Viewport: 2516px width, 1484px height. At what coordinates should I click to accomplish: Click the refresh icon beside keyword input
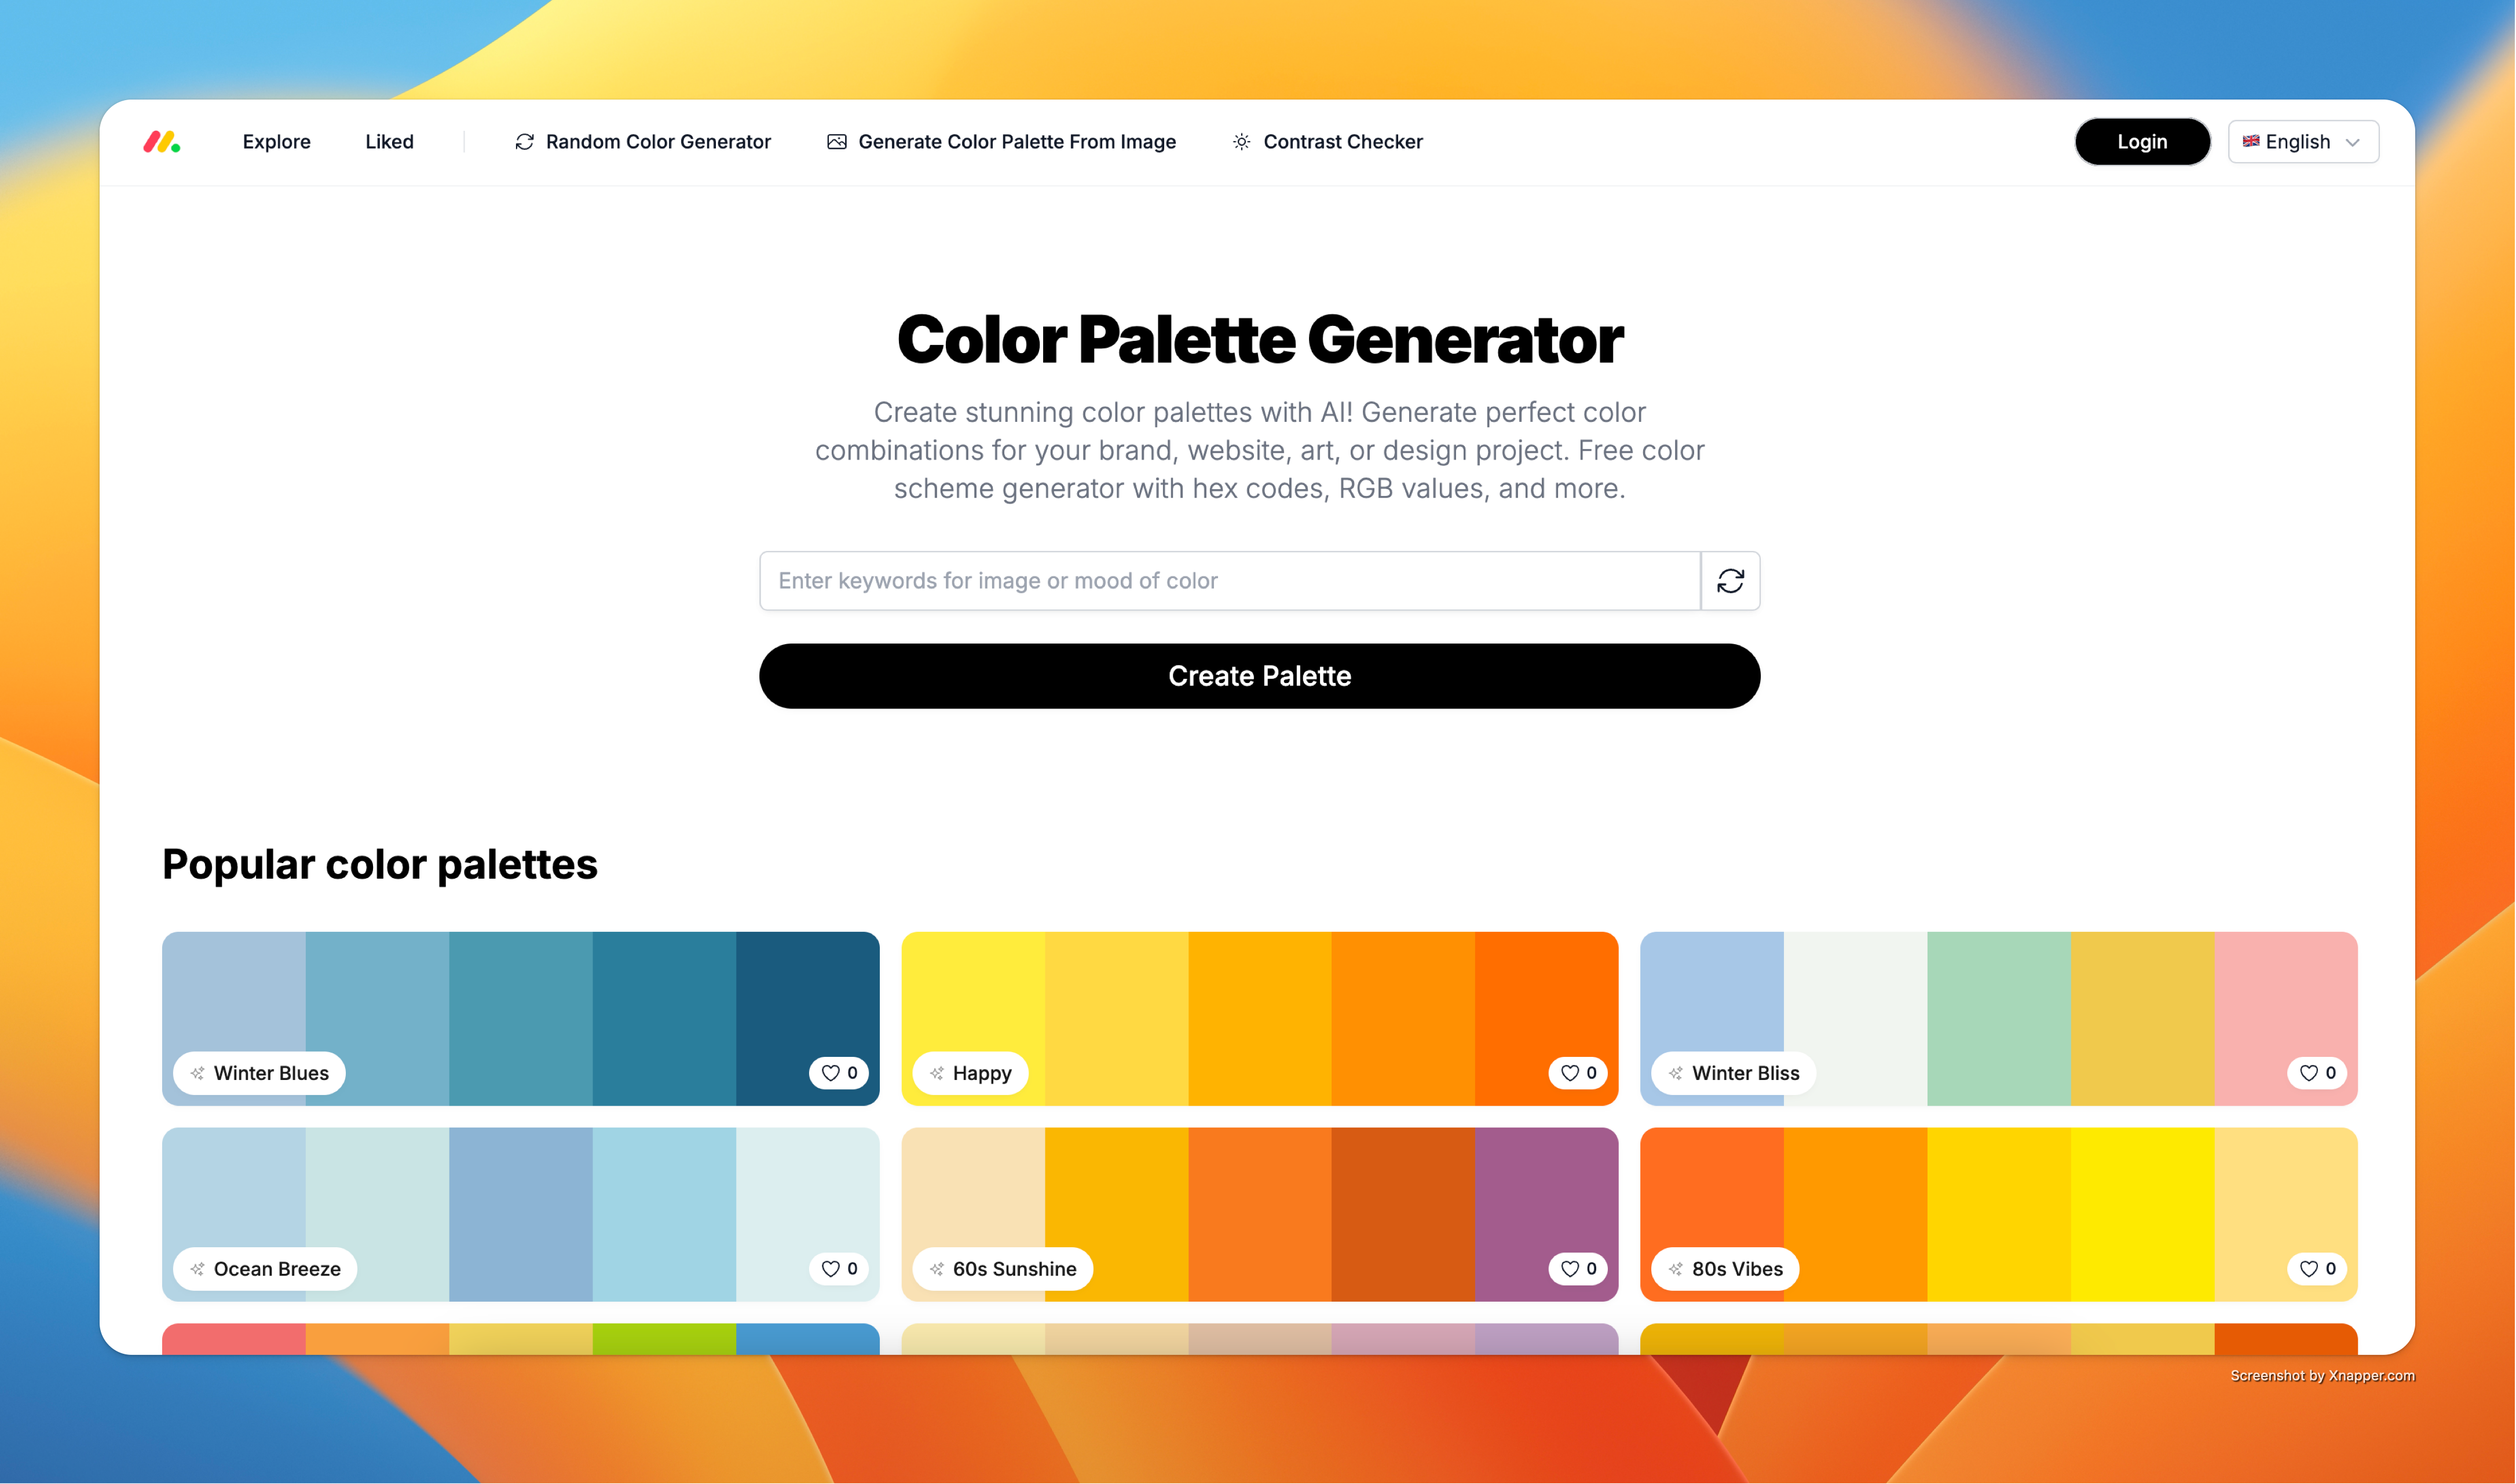[x=1729, y=581]
